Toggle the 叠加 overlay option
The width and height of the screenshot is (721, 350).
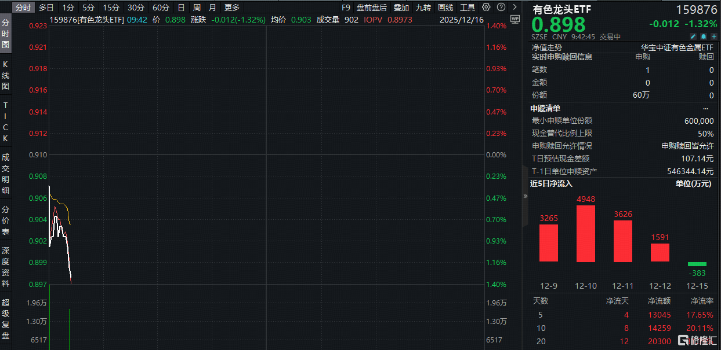click(401, 8)
